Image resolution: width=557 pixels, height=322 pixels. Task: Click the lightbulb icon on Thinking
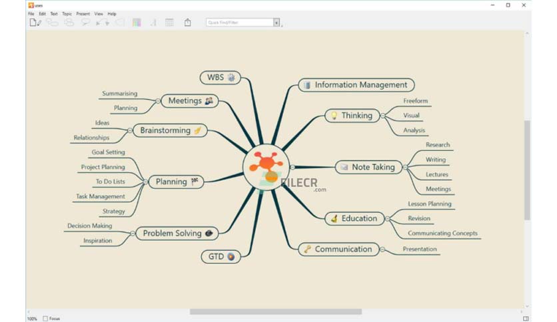[x=334, y=115]
